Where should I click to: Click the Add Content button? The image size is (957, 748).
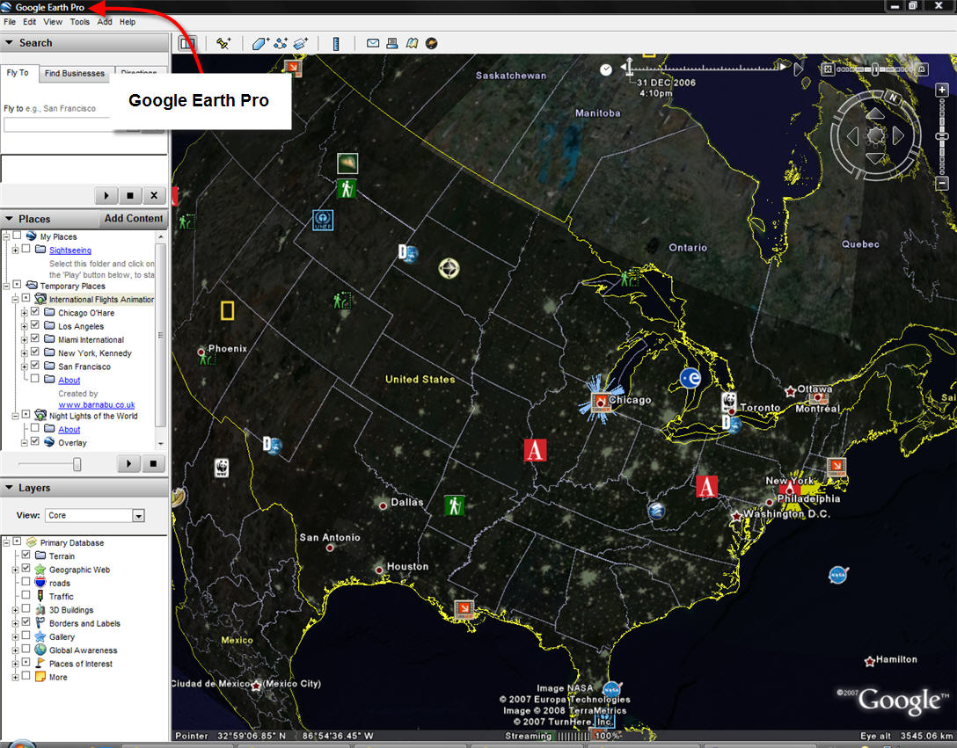(x=134, y=218)
